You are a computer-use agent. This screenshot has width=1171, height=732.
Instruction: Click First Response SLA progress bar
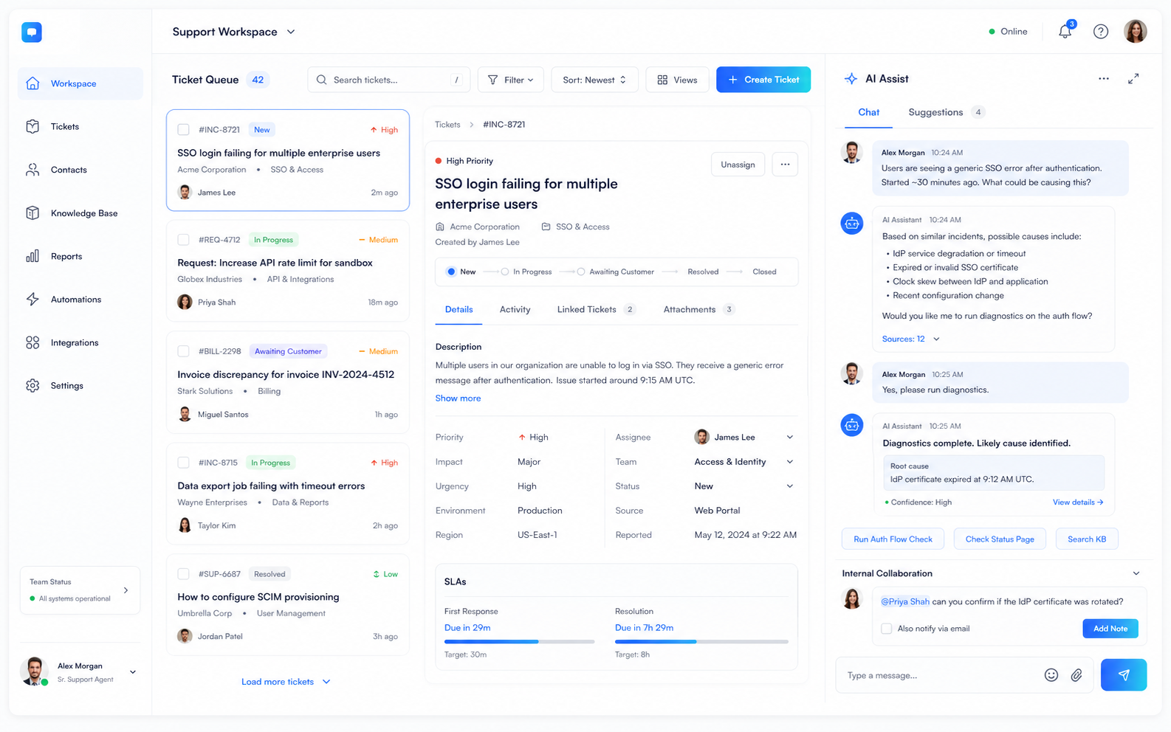click(519, 642)
